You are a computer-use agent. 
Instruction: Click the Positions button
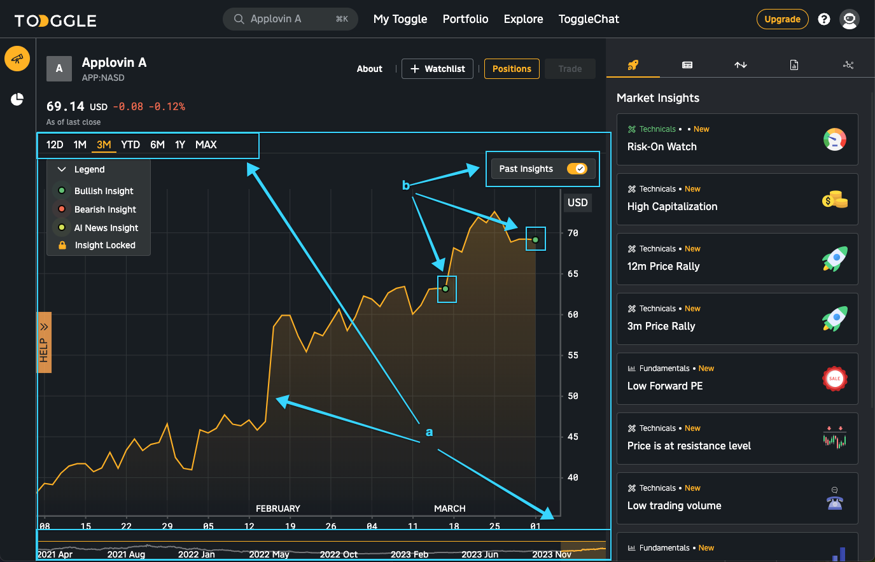tap(512, 69)
